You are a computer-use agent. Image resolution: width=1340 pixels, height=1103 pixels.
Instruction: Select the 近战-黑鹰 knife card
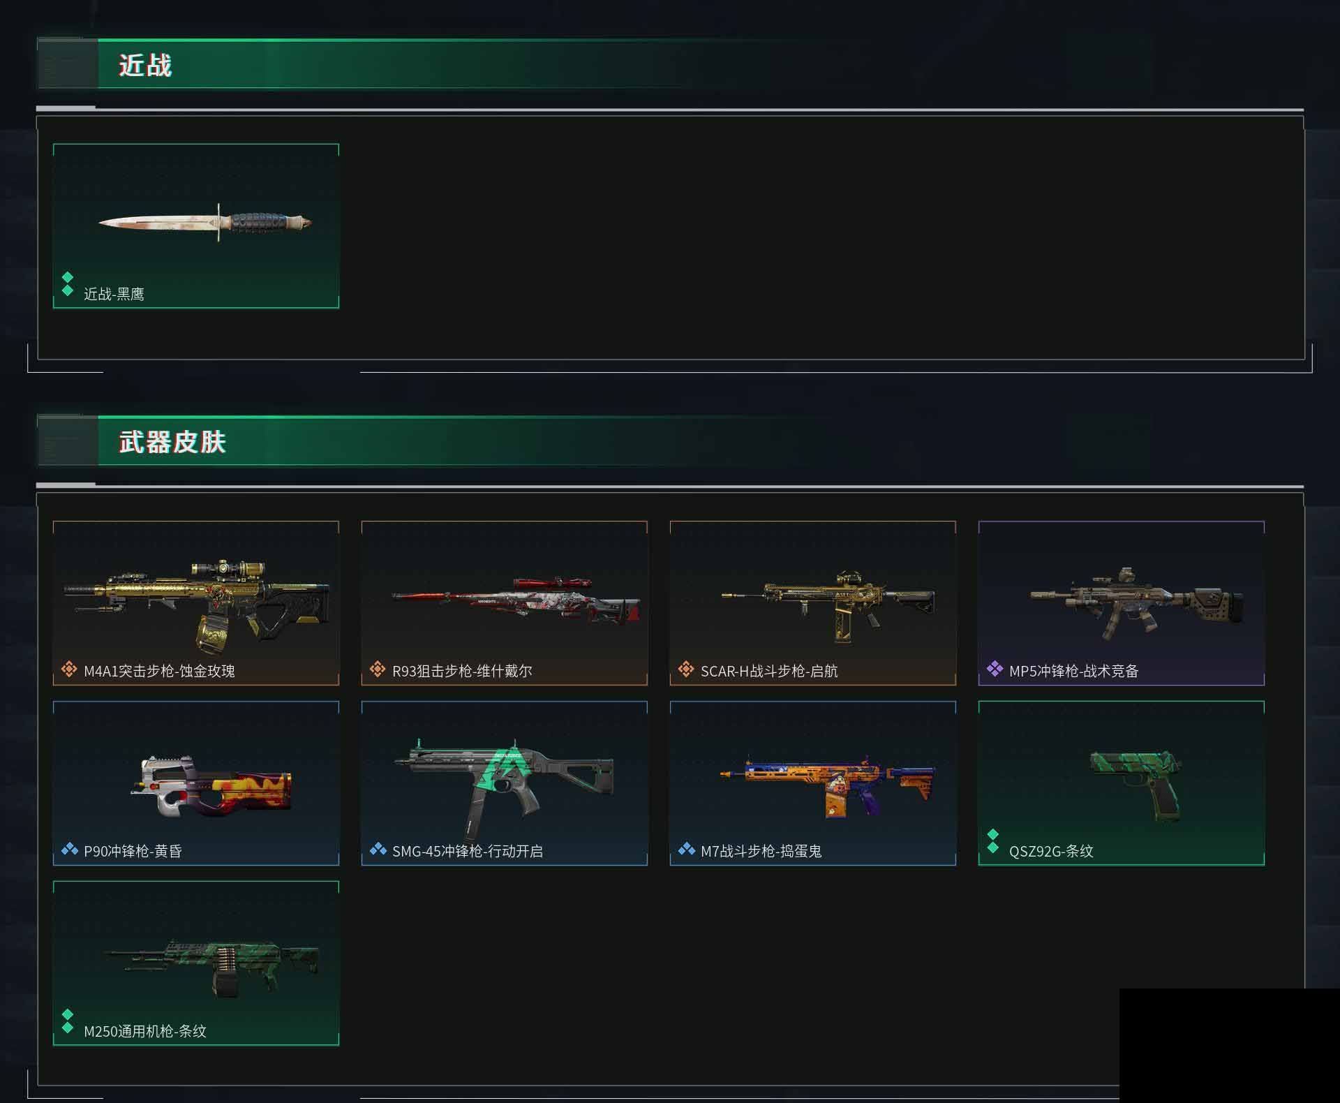click(196, 226)
